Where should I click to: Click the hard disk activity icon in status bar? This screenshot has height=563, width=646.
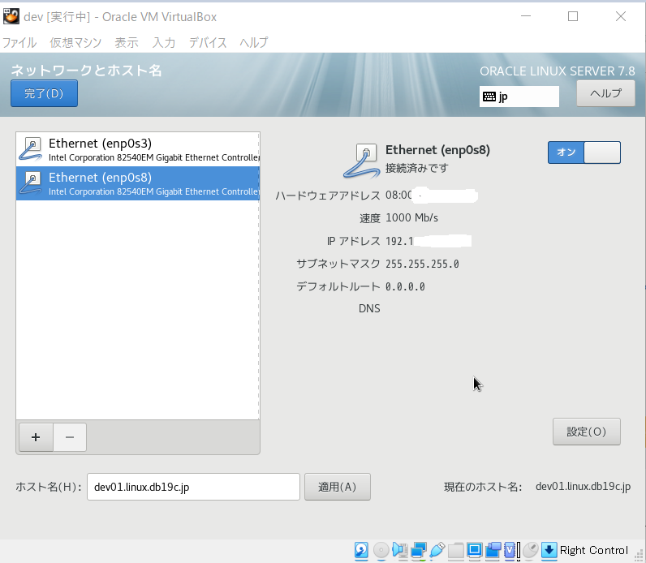(x=361, y=550)
